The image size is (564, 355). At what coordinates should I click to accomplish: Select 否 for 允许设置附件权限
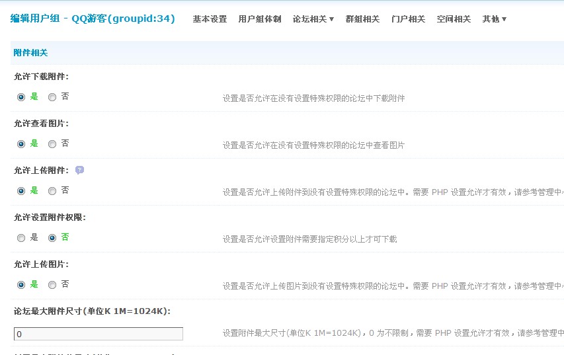52,238
